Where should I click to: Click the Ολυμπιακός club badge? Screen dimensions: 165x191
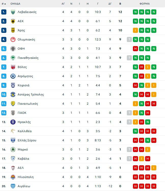(13, 39)
